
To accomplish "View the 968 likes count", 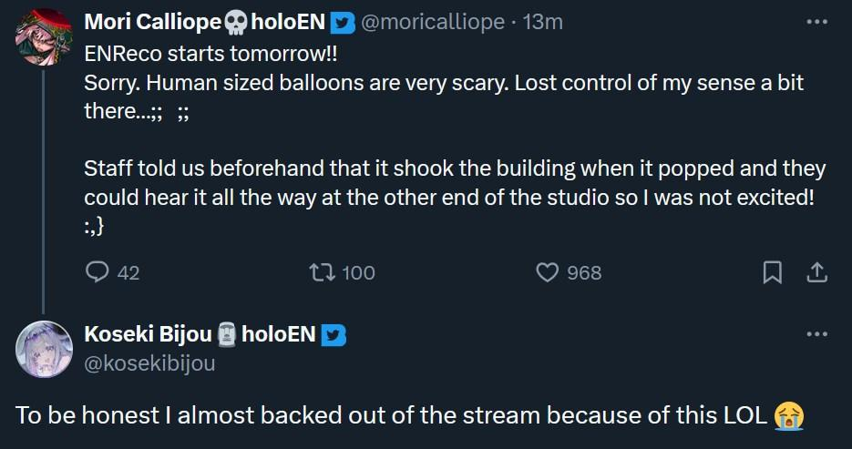I will (584, 272).
